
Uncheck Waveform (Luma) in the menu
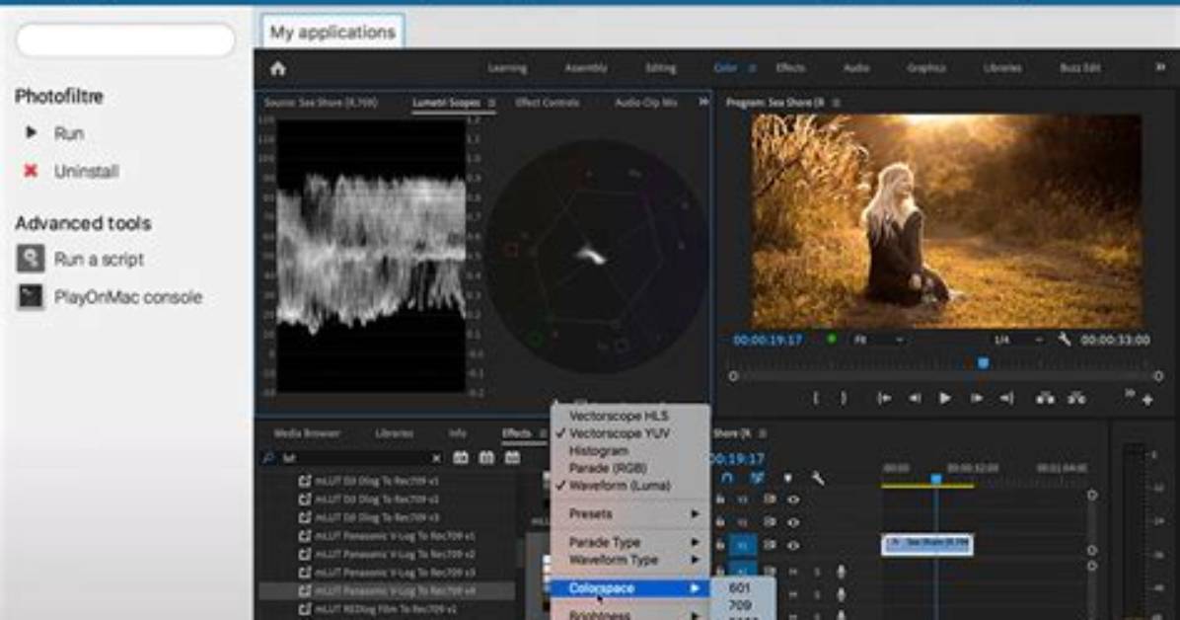(x=629, y=486)
